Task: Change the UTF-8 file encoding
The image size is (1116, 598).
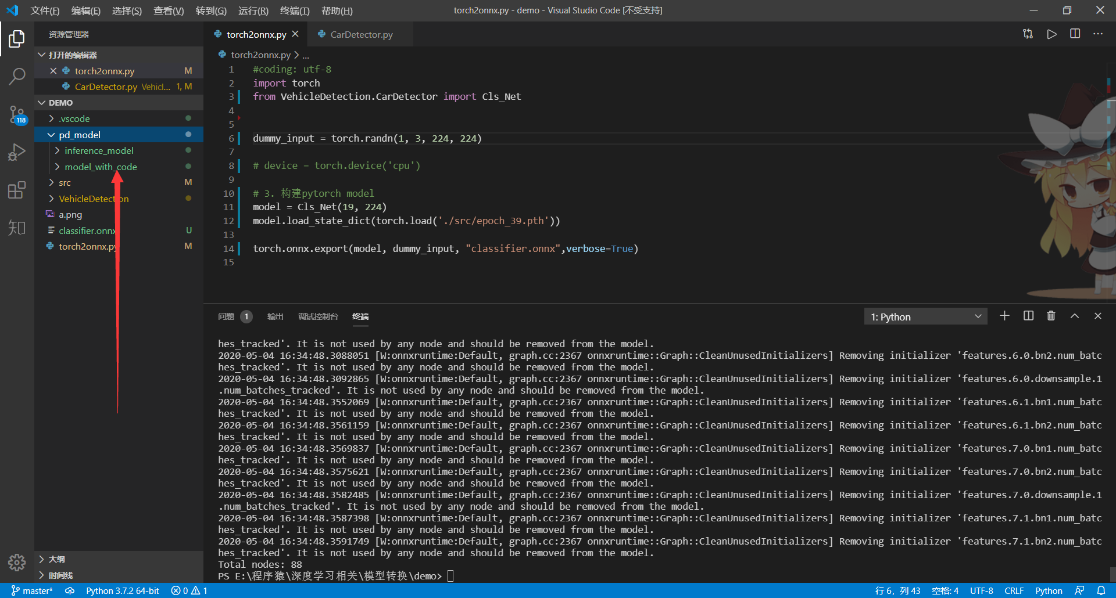Action: 981,590
